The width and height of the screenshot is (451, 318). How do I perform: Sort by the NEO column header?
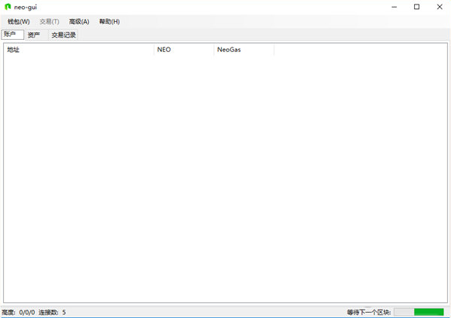[184, 50]
